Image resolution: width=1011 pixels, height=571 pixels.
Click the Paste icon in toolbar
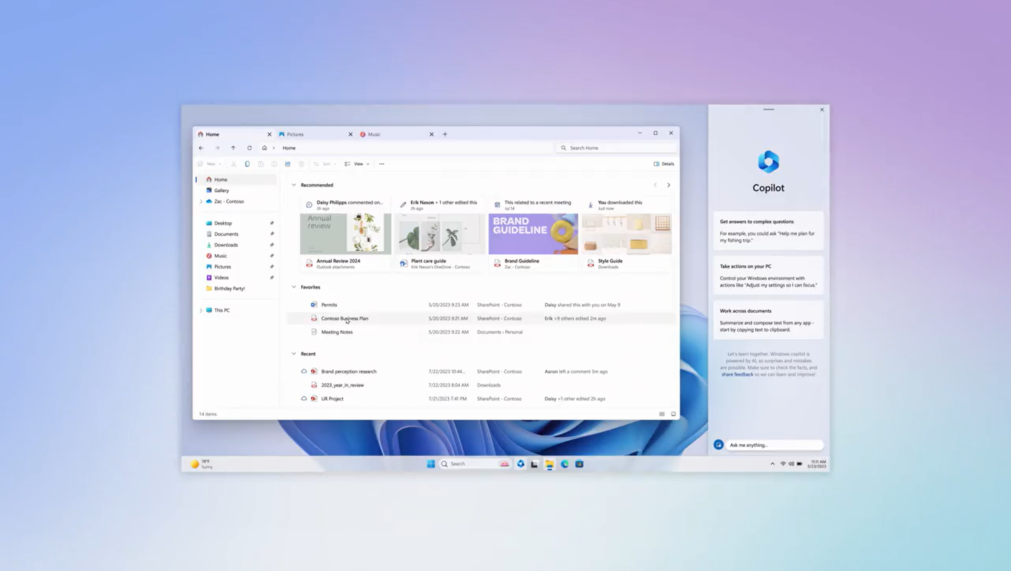point(261,164)
